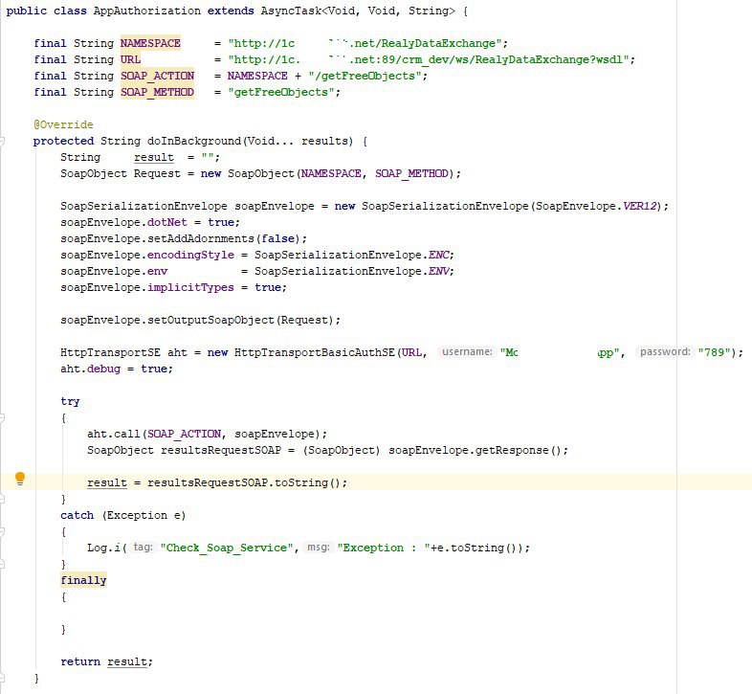Click the "789" password string

coord(715,353)
